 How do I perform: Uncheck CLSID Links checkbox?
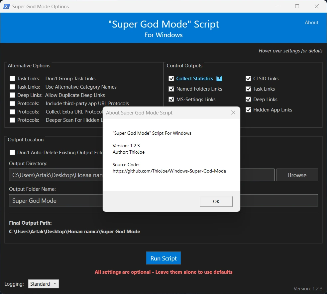point(248,79)
